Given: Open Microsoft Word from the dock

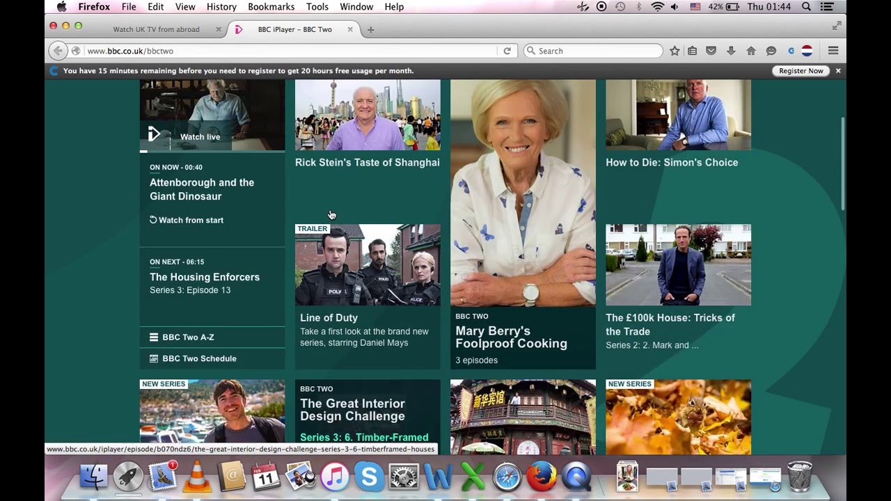Looking at the screenshot, I should [x=439, y=477].
